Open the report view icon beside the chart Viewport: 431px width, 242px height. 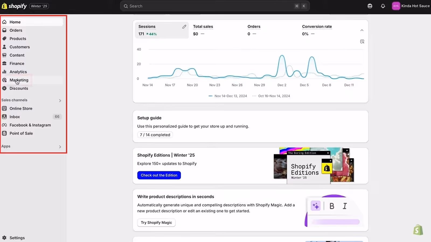[x=362, y=42]
